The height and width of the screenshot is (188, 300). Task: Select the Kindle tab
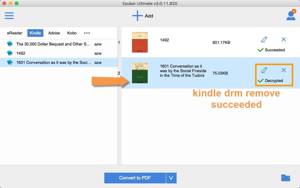point(35,33)
